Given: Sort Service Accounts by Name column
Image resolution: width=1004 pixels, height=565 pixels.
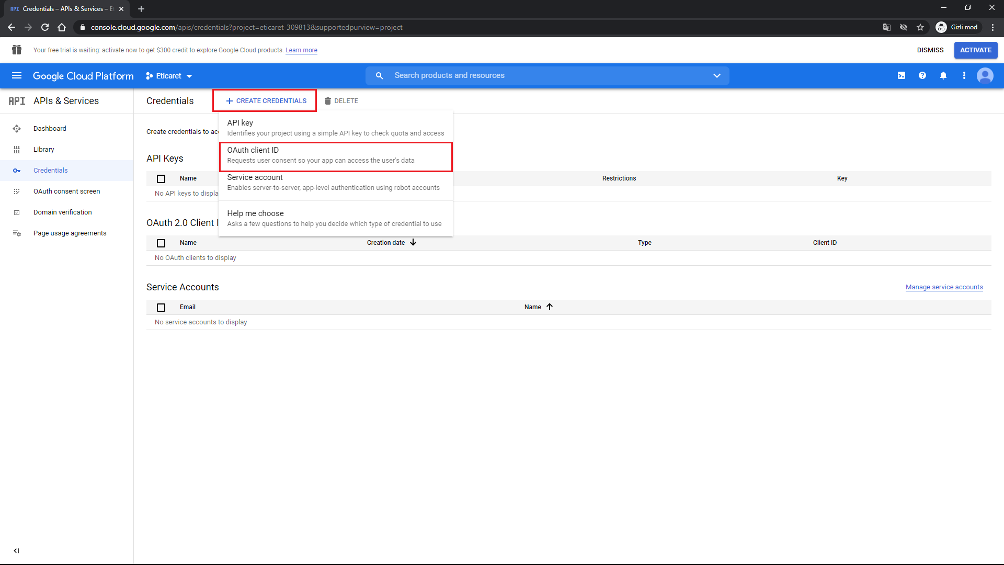Looking at the screenshot, I should [539, 307].
